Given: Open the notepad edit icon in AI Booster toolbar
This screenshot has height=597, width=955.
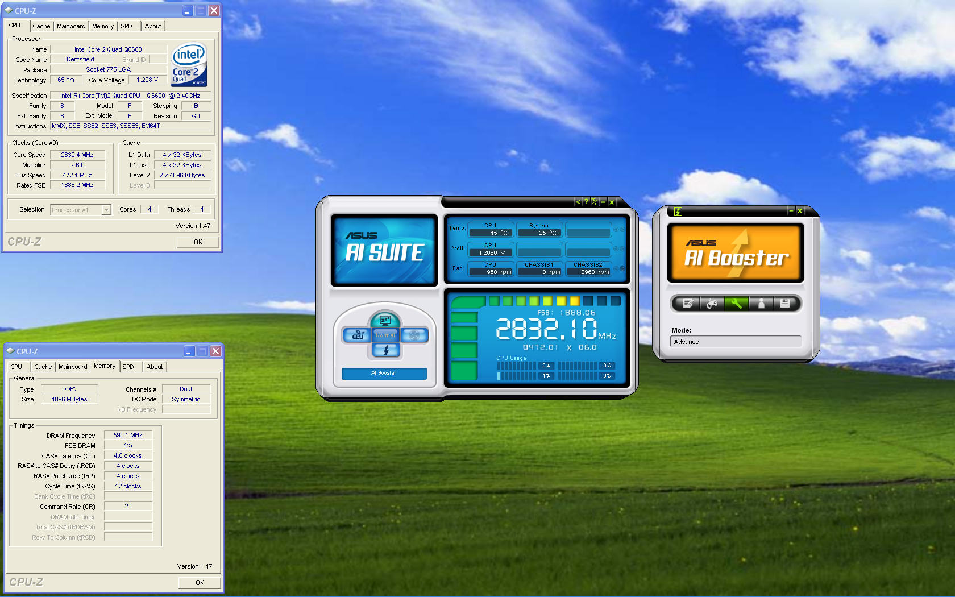Looking at the screenshot, I should [688, 304].
